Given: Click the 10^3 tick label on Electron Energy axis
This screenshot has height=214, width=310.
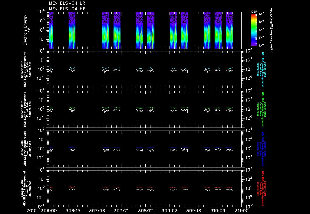Looking at the screenshot, I should [41, 21].
